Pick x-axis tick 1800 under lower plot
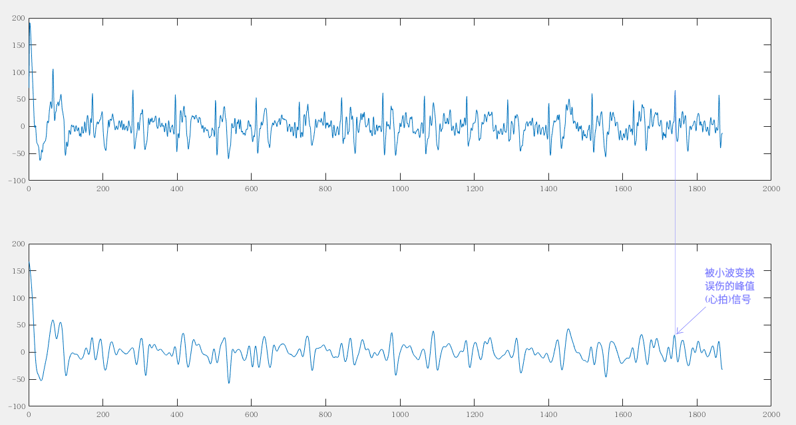The width and height of the screenshot is (796, 425). tap(697, 414)
